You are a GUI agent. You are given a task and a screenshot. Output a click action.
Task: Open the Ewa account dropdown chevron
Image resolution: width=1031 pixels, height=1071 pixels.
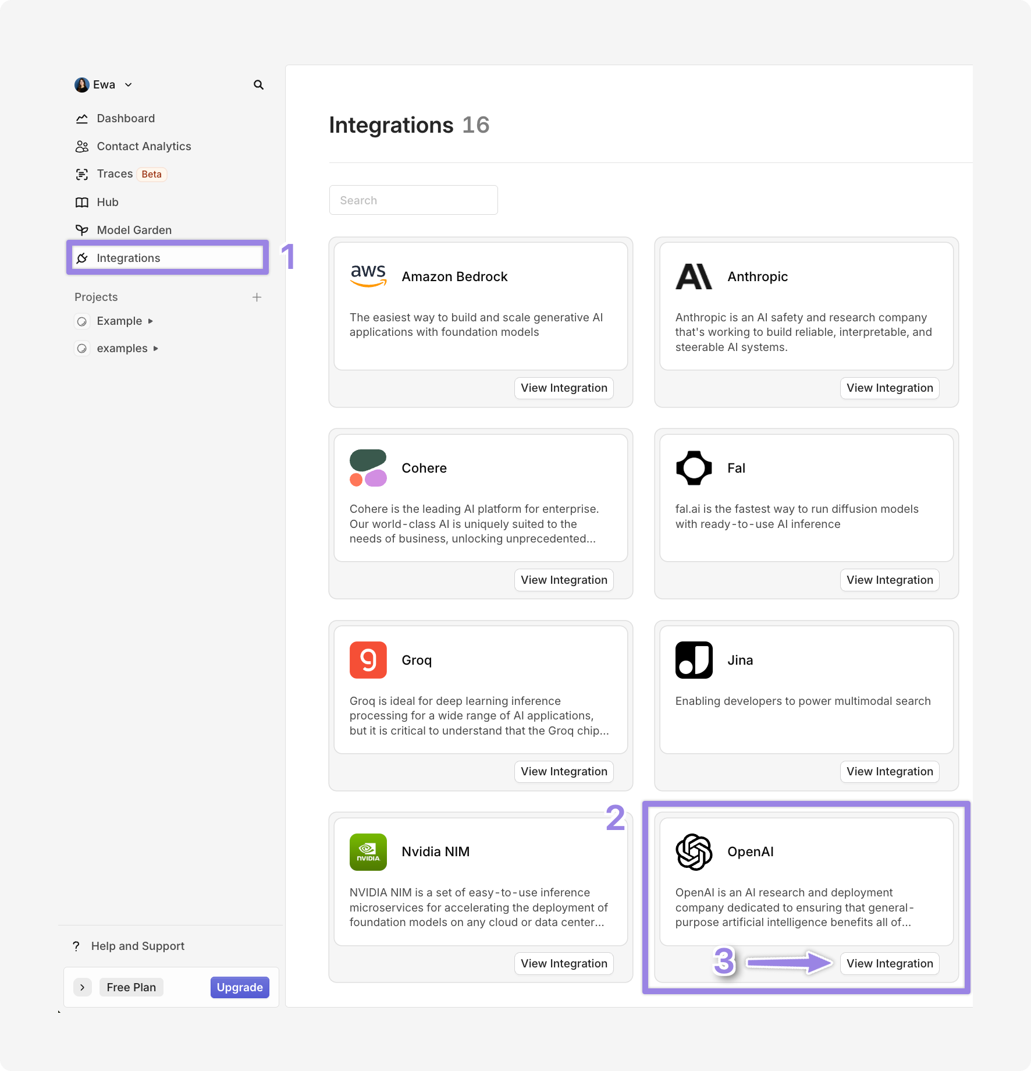(x=129, y=85)
